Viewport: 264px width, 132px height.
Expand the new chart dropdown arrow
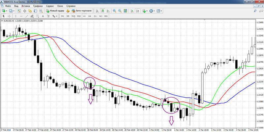(6, 11)
